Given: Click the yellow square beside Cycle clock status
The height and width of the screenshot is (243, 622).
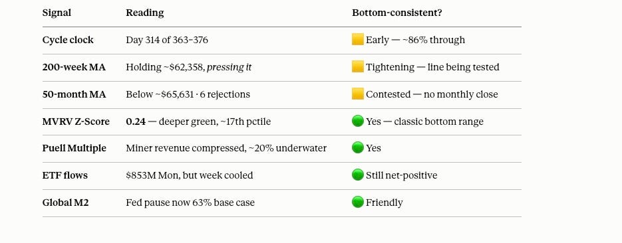Looking at the screenshot, I should [357, 40].
